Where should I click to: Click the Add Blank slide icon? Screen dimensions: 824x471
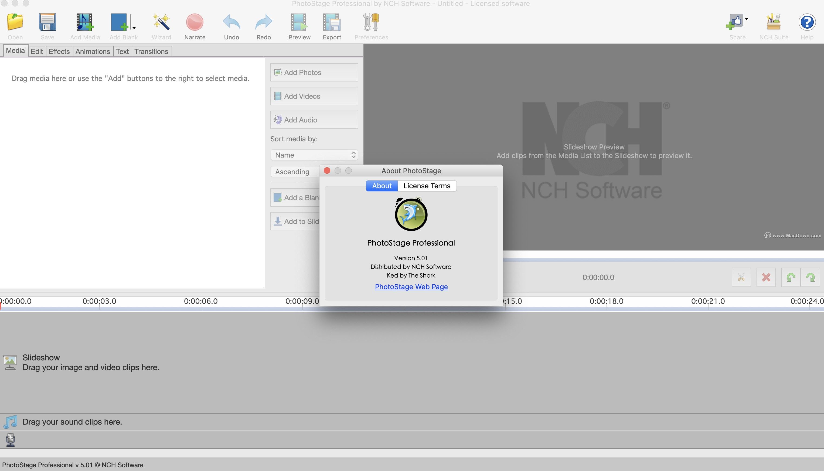(x=119, y=22)
